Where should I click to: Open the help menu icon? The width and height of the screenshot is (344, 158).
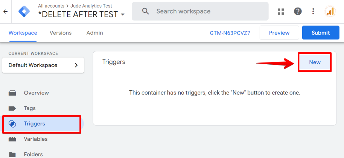click(x=298, y=11)
